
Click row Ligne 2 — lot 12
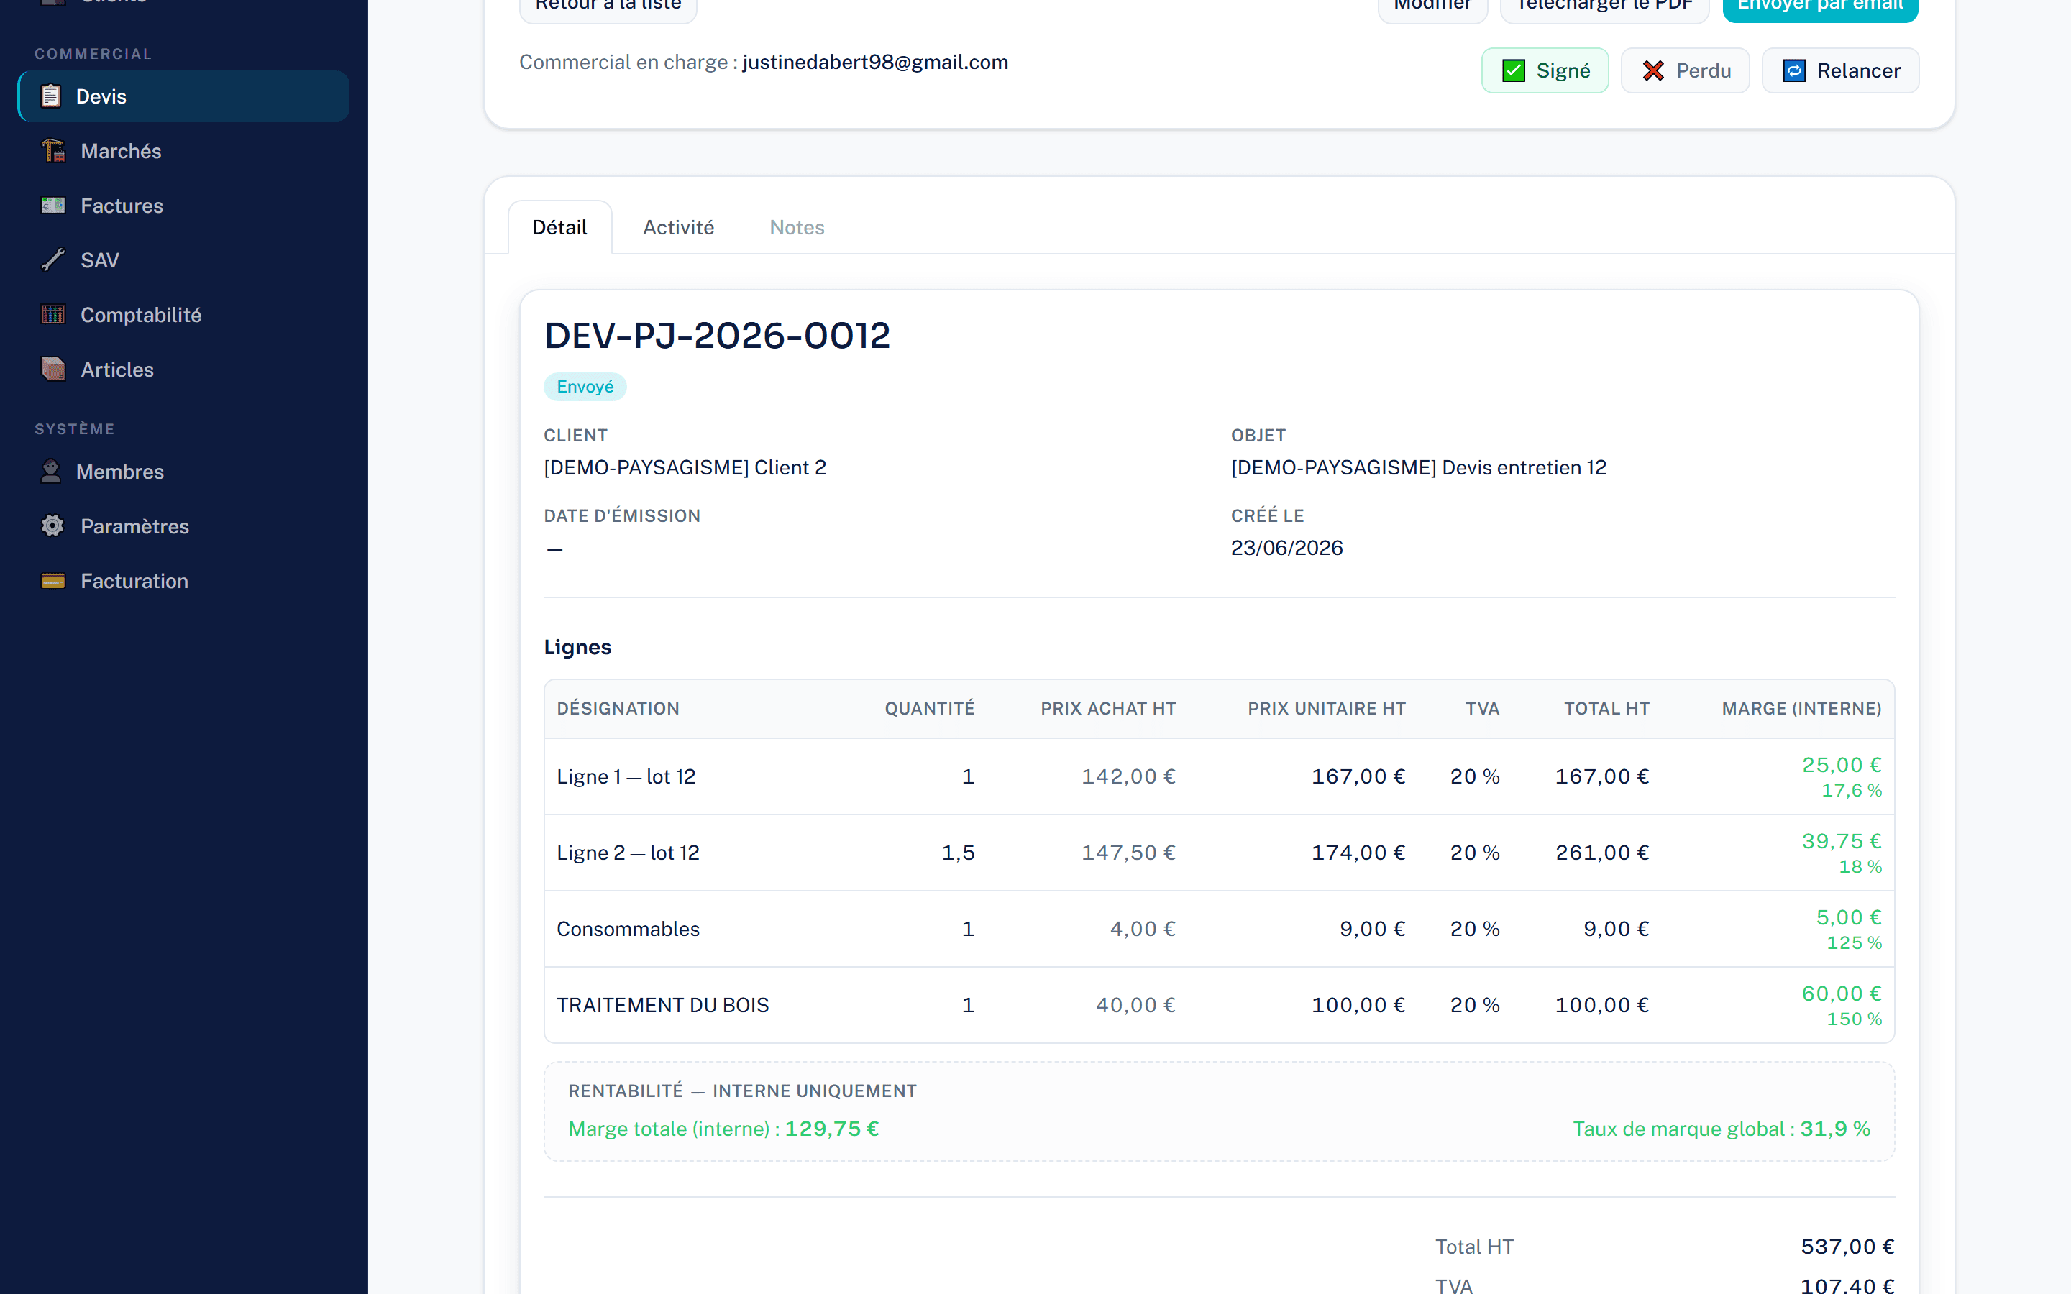point(1219,853)
